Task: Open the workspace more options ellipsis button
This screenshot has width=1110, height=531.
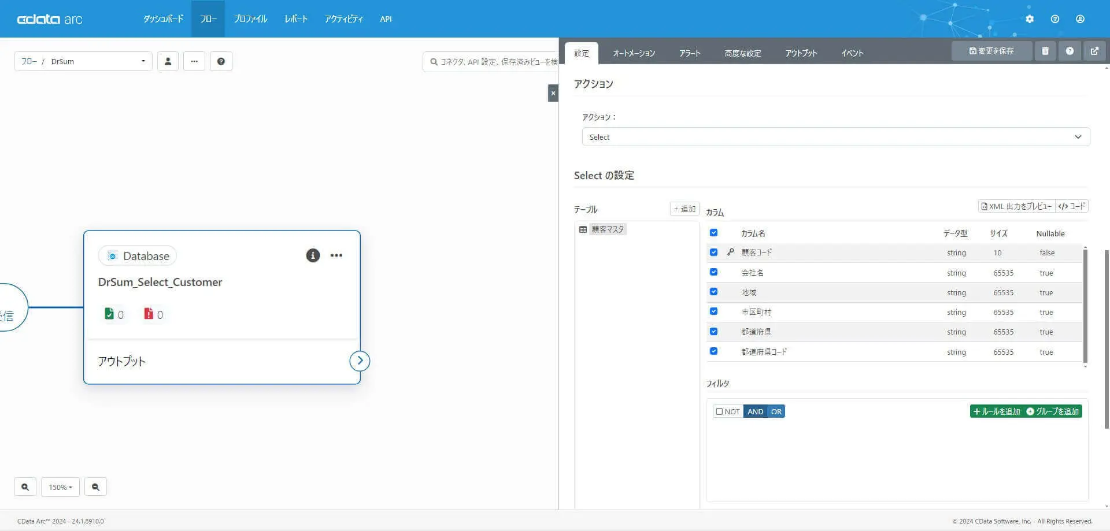Action: 194,61
